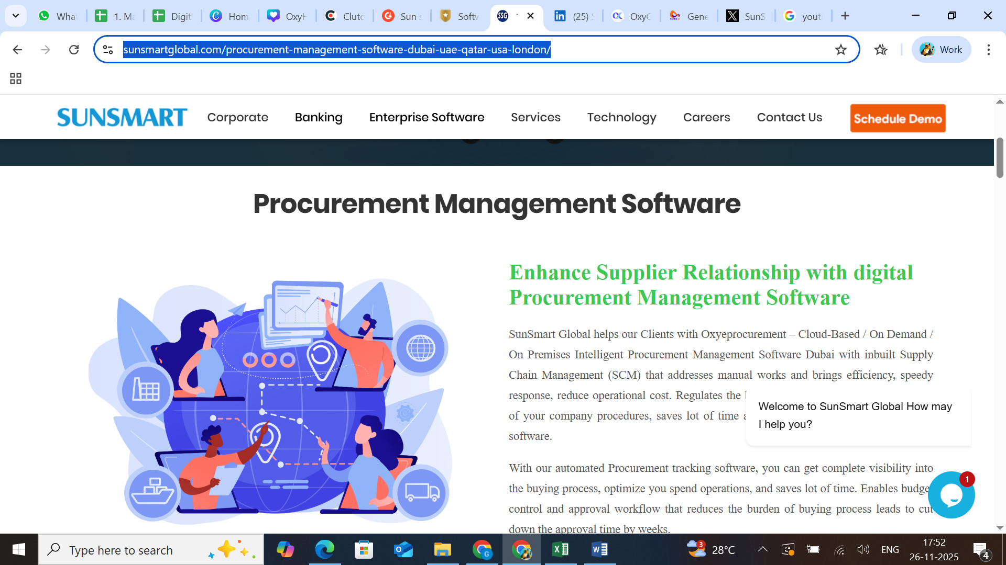Click the scrollbar up arrow
The width and height of the screenshot is (1006, 565).
click(1000, 101)
